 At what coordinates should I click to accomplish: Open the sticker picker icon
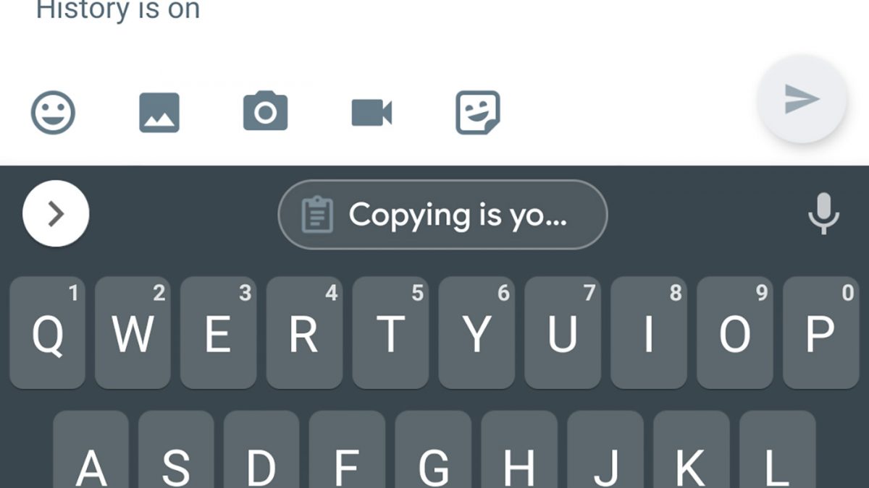[478, 112]
